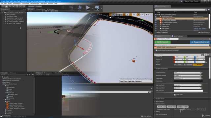Expand ip_gaurd_rail_creator1 in Hierarchy
This screenshot has width=211, height=118.
(x=4, y=23)
